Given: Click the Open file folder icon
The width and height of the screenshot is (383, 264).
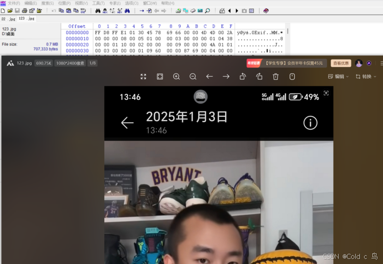Looking at the screenshot, I should tap(10, 11).
